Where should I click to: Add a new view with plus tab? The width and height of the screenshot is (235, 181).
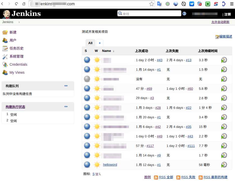[100, 43]
